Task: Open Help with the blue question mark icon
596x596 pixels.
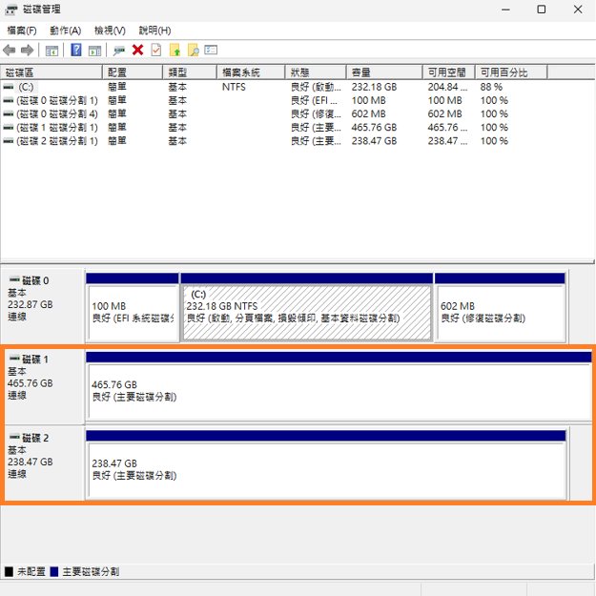Action: click(x=76, y=50)
